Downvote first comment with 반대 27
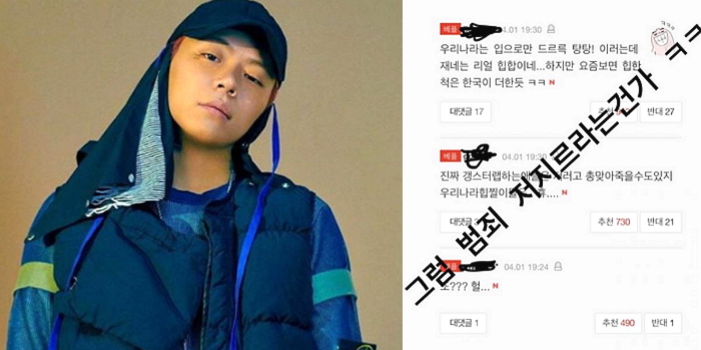The width and height of the screenshot is (701, 350). [661, 112]
